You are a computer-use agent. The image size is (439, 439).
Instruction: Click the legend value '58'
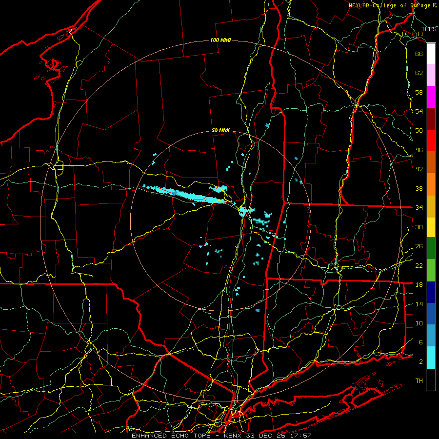[x=419, y=92]
